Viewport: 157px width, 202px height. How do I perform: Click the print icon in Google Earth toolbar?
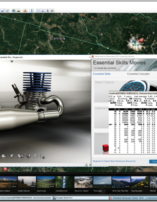pos(43,11)
